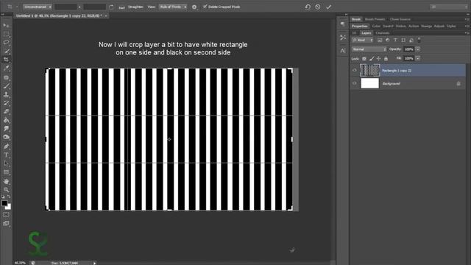Image resolution: width=471 pixels, height=265 pixels.
Task: Select the History Brush tool
Action: [x=6, y=103]
